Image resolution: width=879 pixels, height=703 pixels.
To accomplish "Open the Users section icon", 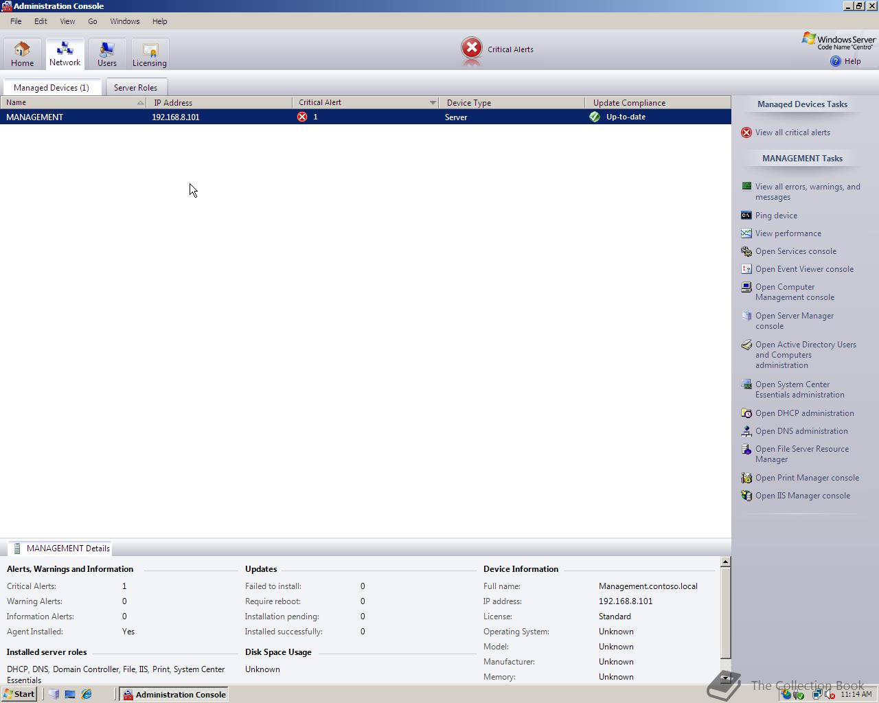I will coord(106,49).
